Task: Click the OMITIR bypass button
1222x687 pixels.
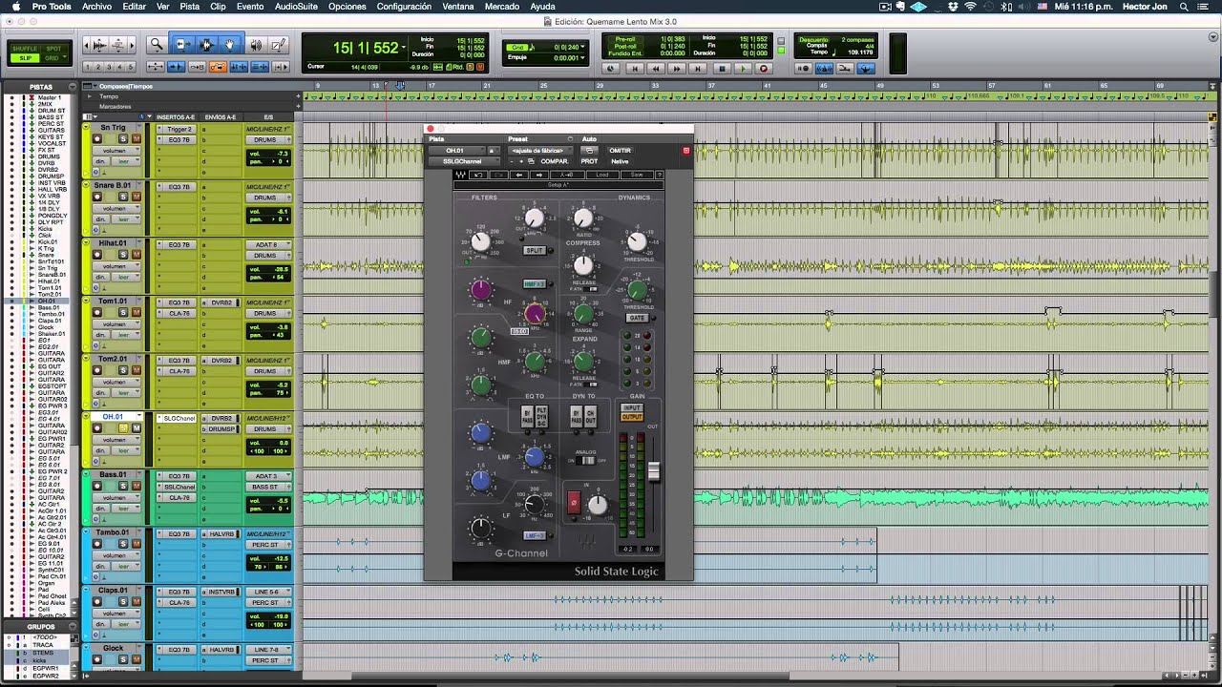Action: tap(620, 151)
